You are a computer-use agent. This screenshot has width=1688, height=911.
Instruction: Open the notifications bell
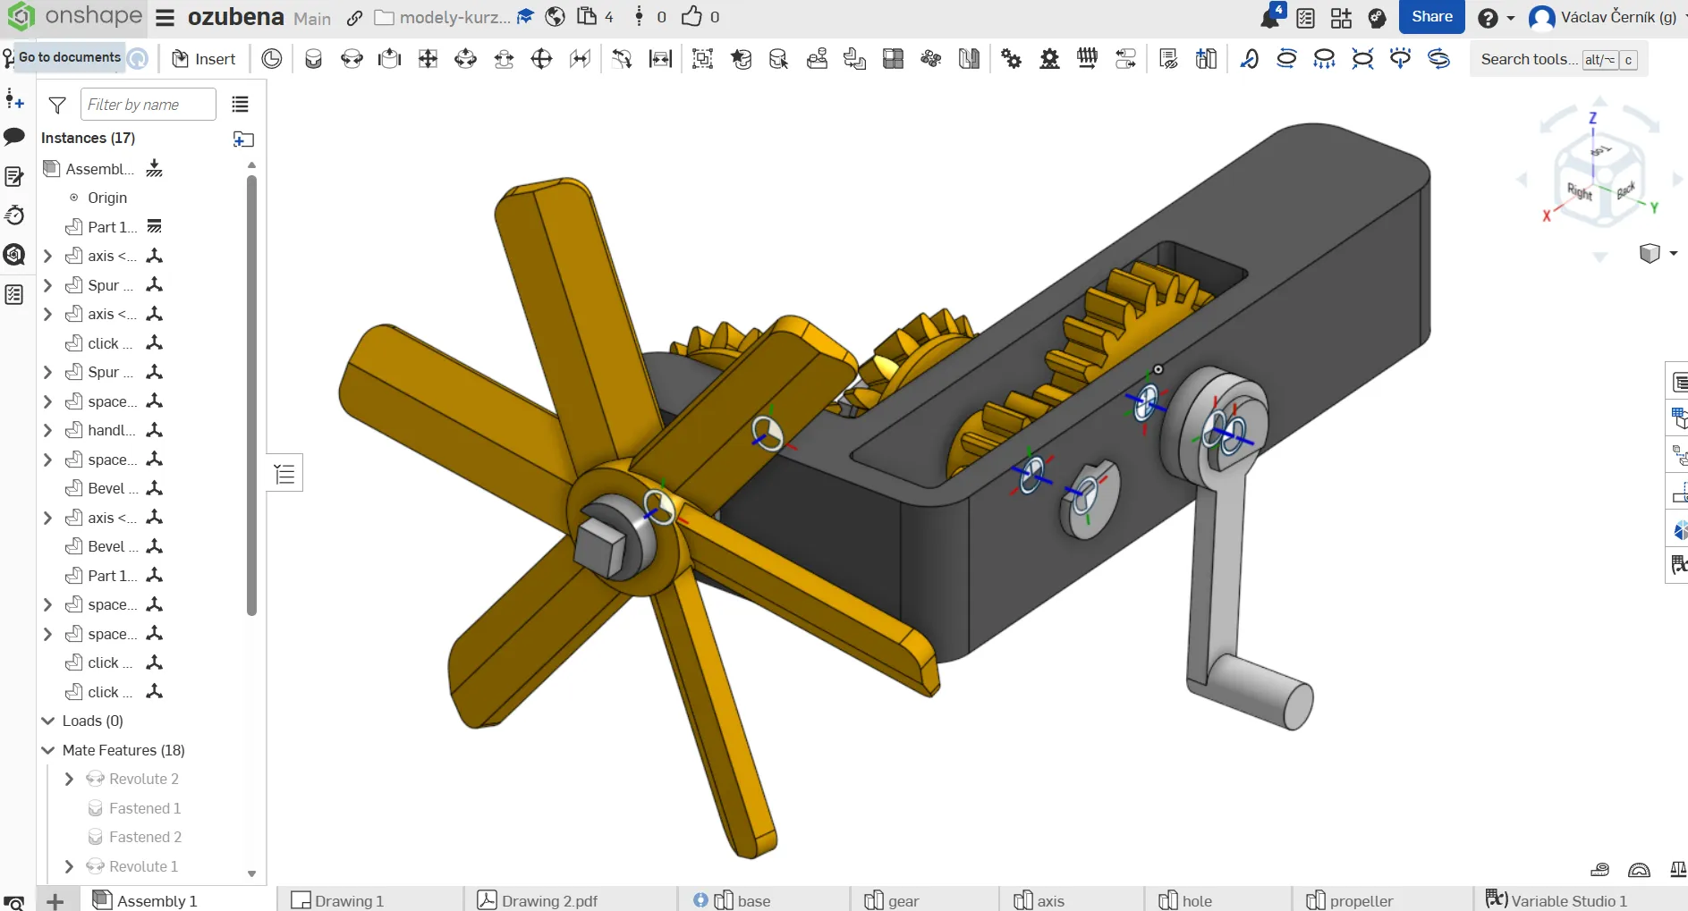(x=1270, y=17)
